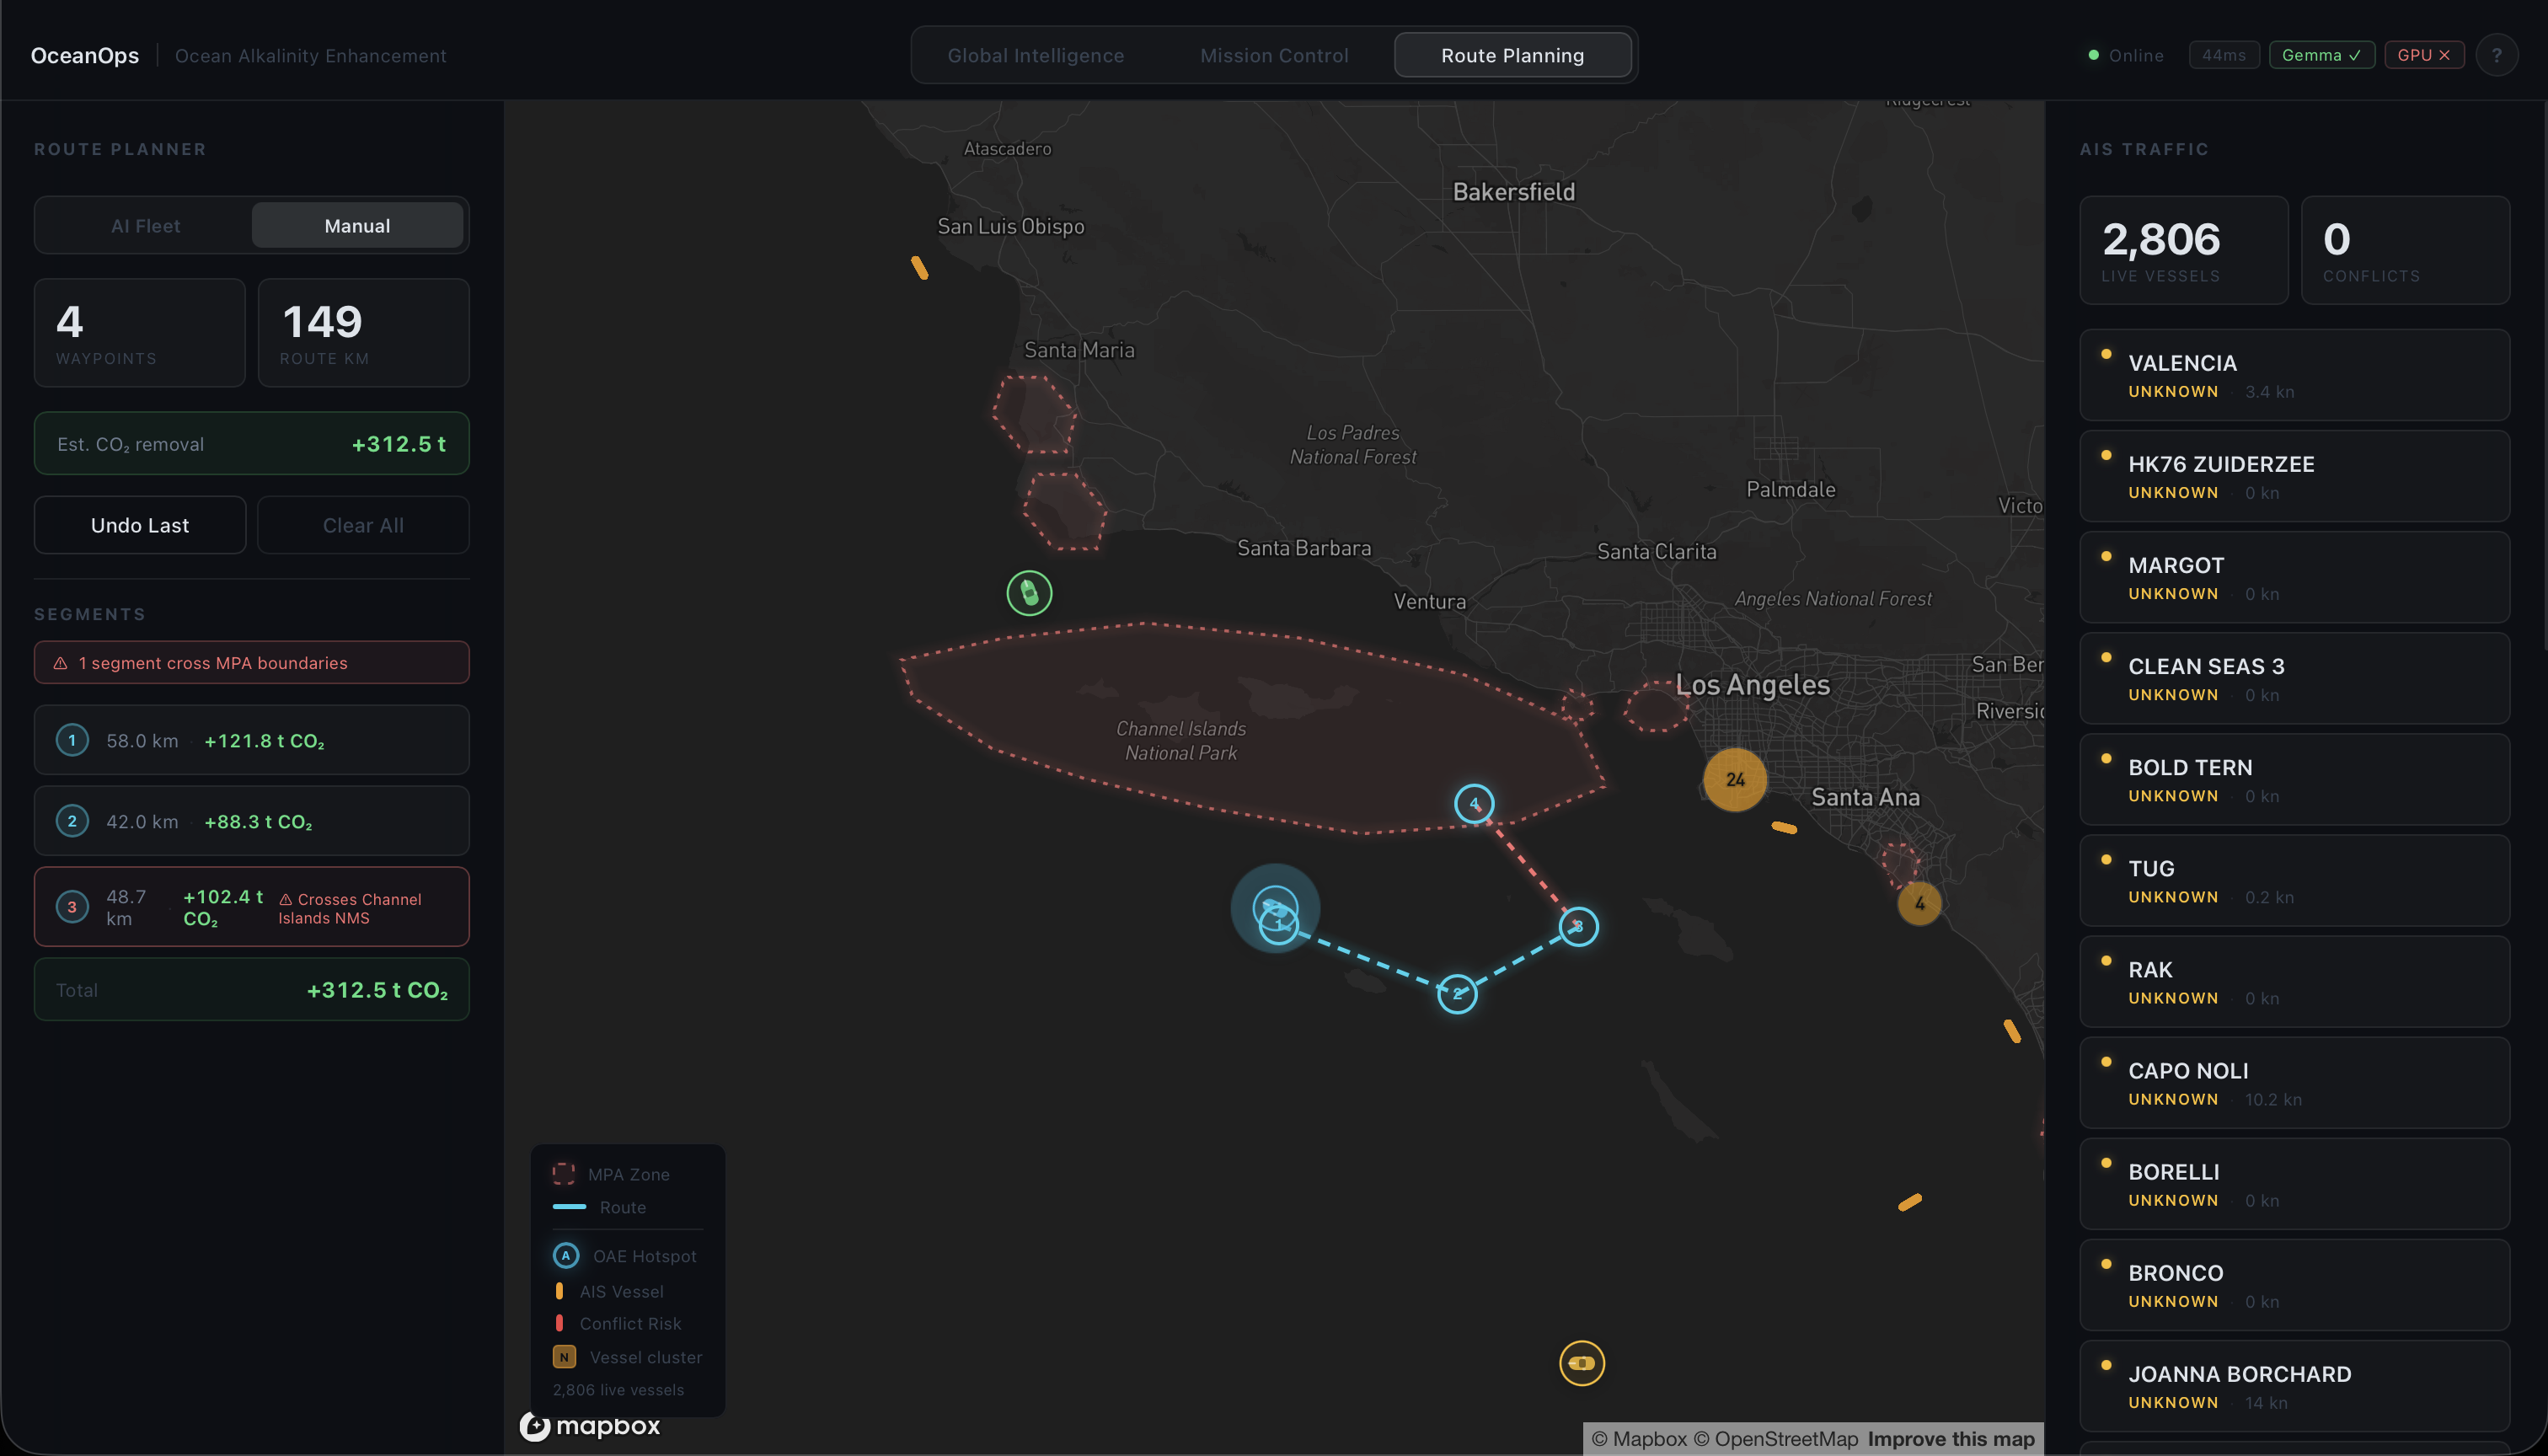Select the CAPO NOLI vessel entry
The height and width of the screenshot is (1456, 2548).
click(x=2294, y=1083)
